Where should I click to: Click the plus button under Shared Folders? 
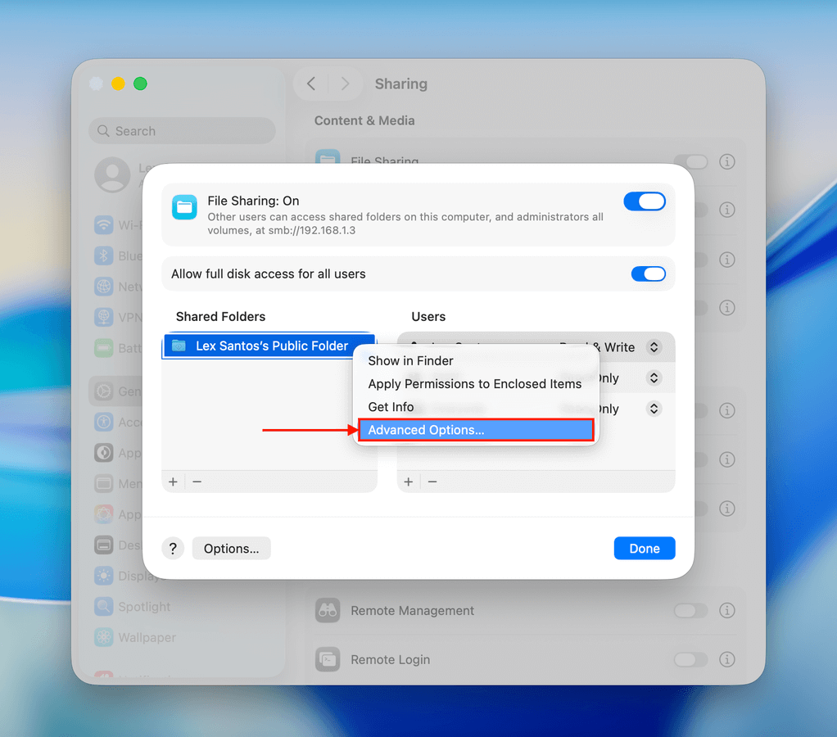tap(173, 482)
